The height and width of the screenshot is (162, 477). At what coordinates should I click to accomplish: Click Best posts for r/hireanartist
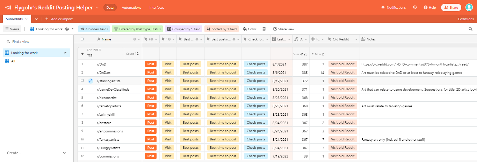click(x=190, y=98)
